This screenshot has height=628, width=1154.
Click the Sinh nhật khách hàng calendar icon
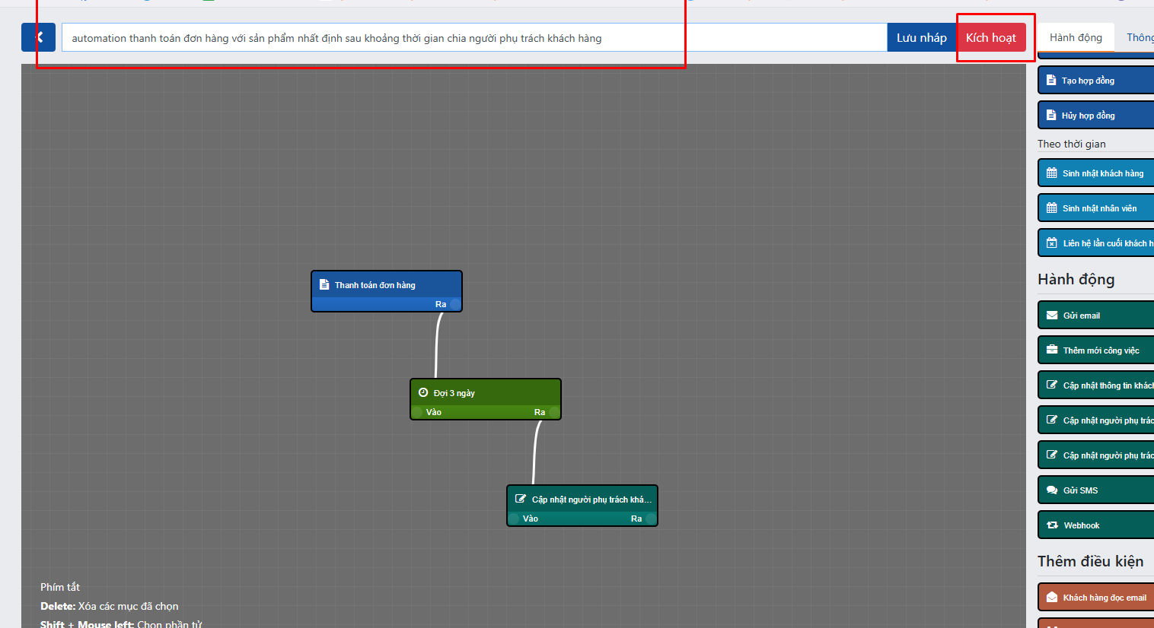pyautogui.click(x=1052, y=173)
